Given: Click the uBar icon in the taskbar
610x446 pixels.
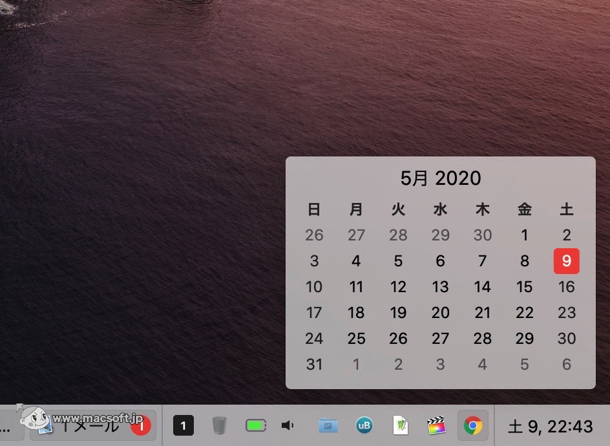Looking at the screenshot, I should [x=364, y=425].
